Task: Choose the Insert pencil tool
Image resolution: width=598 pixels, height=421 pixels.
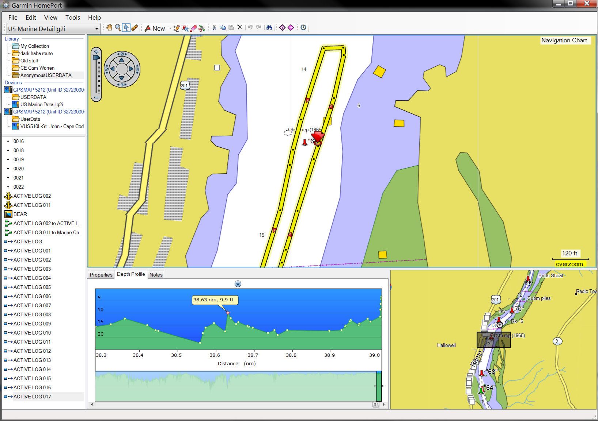Action: [177, 28]
